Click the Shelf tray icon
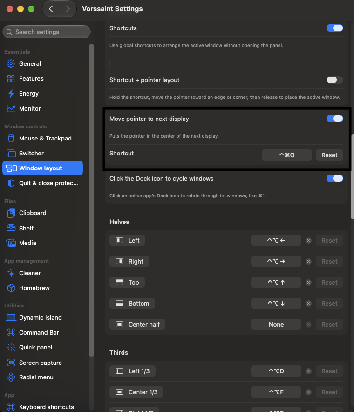Viewport: 354px width, 412px height. [x=11, y=228]
